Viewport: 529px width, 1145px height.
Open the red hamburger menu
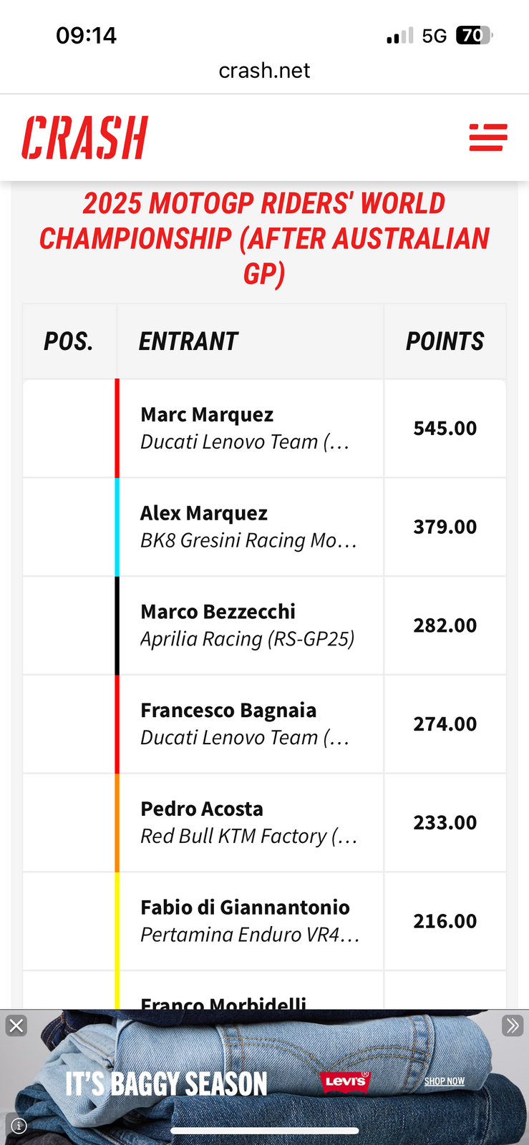(x=488, y=137)
